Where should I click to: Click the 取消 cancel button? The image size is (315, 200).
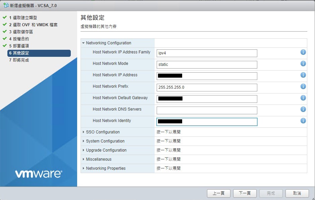coord(297,193)
